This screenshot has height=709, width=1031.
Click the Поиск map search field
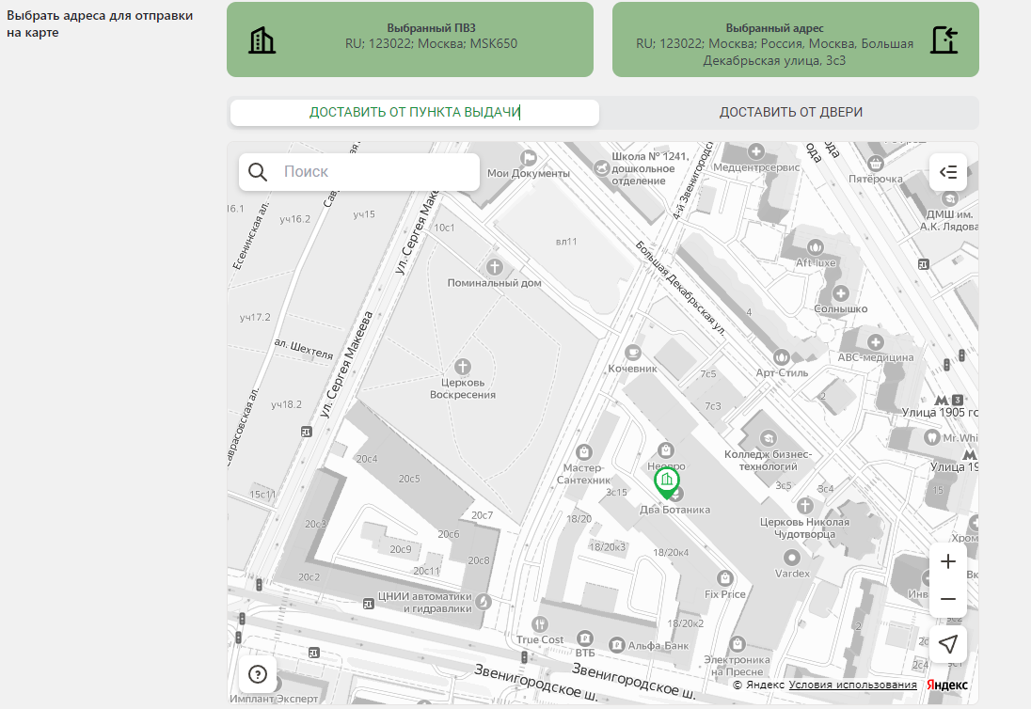click(x=359, y=172)
